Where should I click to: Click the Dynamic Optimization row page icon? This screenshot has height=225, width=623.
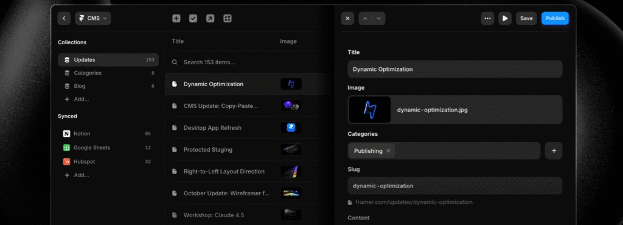[174, 84]
